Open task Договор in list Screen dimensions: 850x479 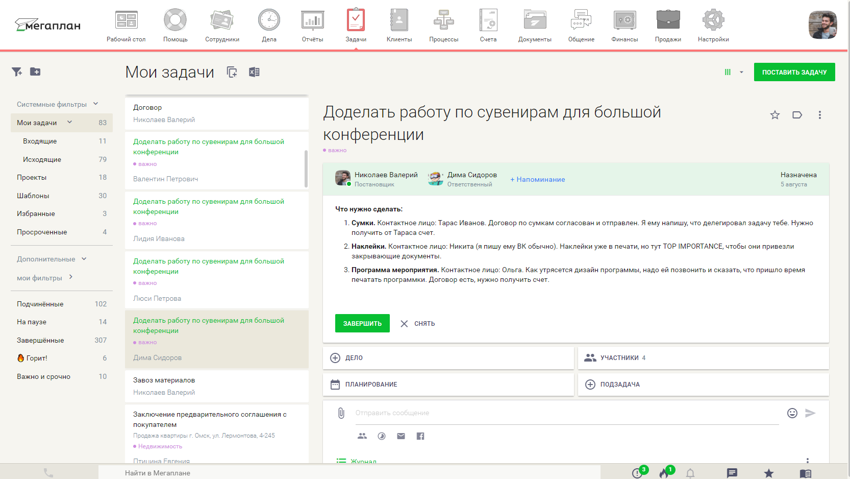click(x=216, y=113)
